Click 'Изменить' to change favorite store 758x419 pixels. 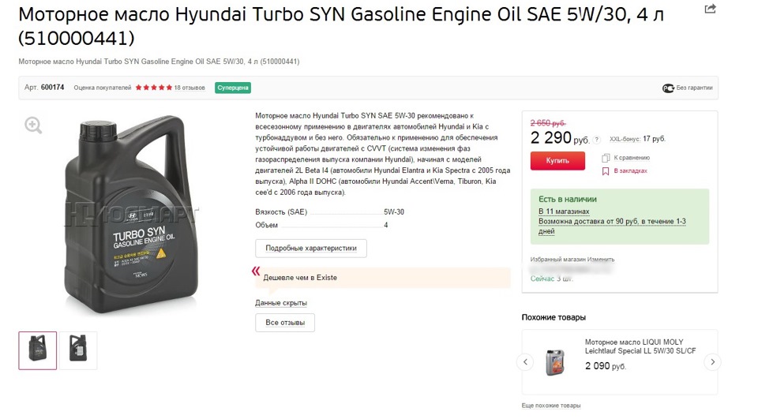tap(600, 260)
